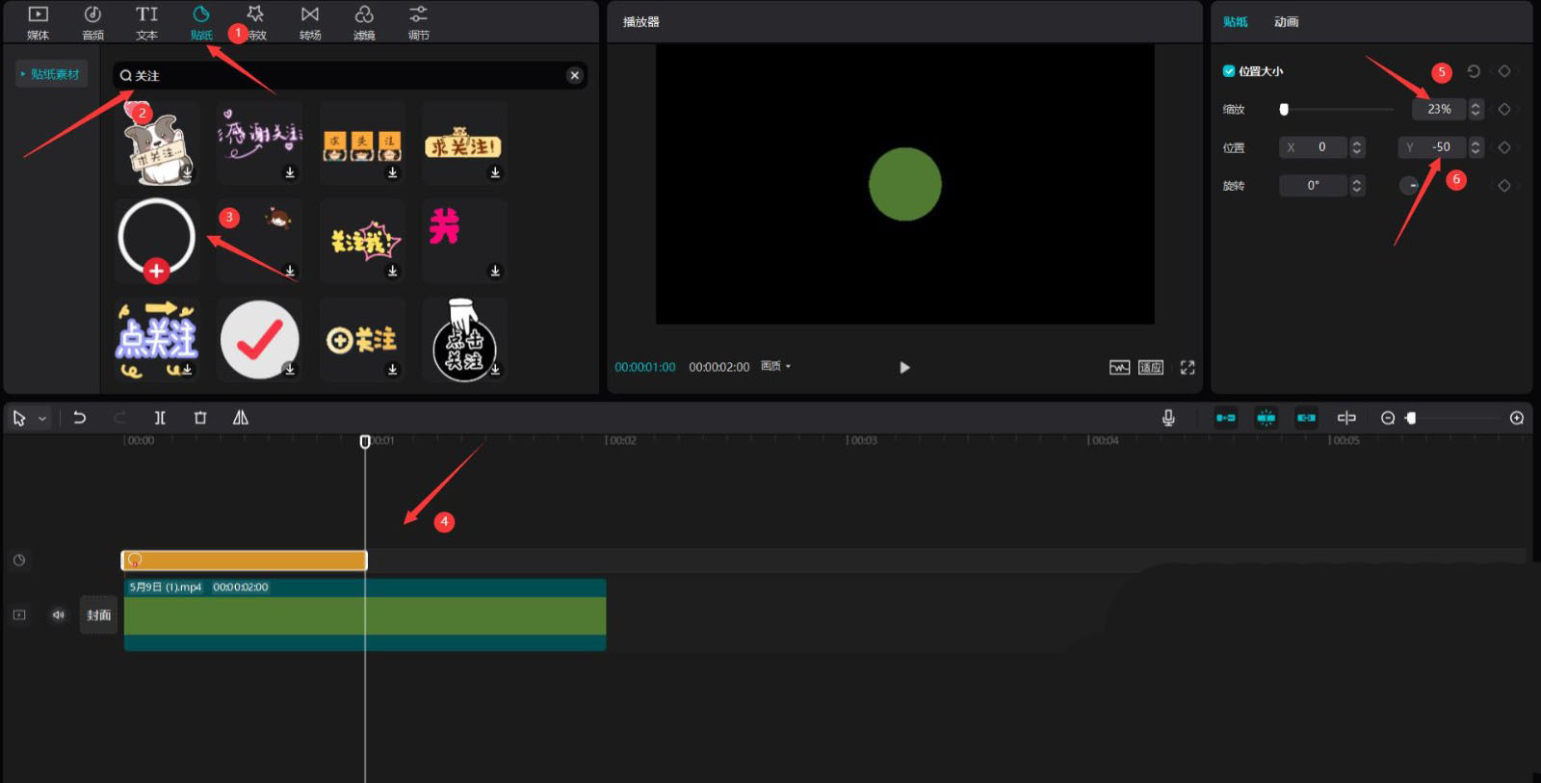Expand the 贴纸素材 category
The height and width of the screenshot is (783, 1541).
pyautogui.click(x=52, y=74)
